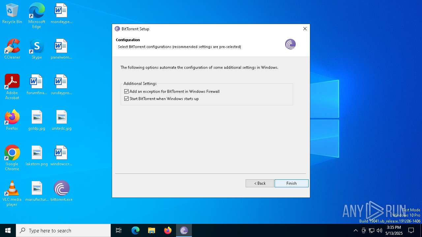Viewport: 422px width, 237px height.
Task: Switch to BitTorrent setup taskbar icon
Action: coord(184,230)
